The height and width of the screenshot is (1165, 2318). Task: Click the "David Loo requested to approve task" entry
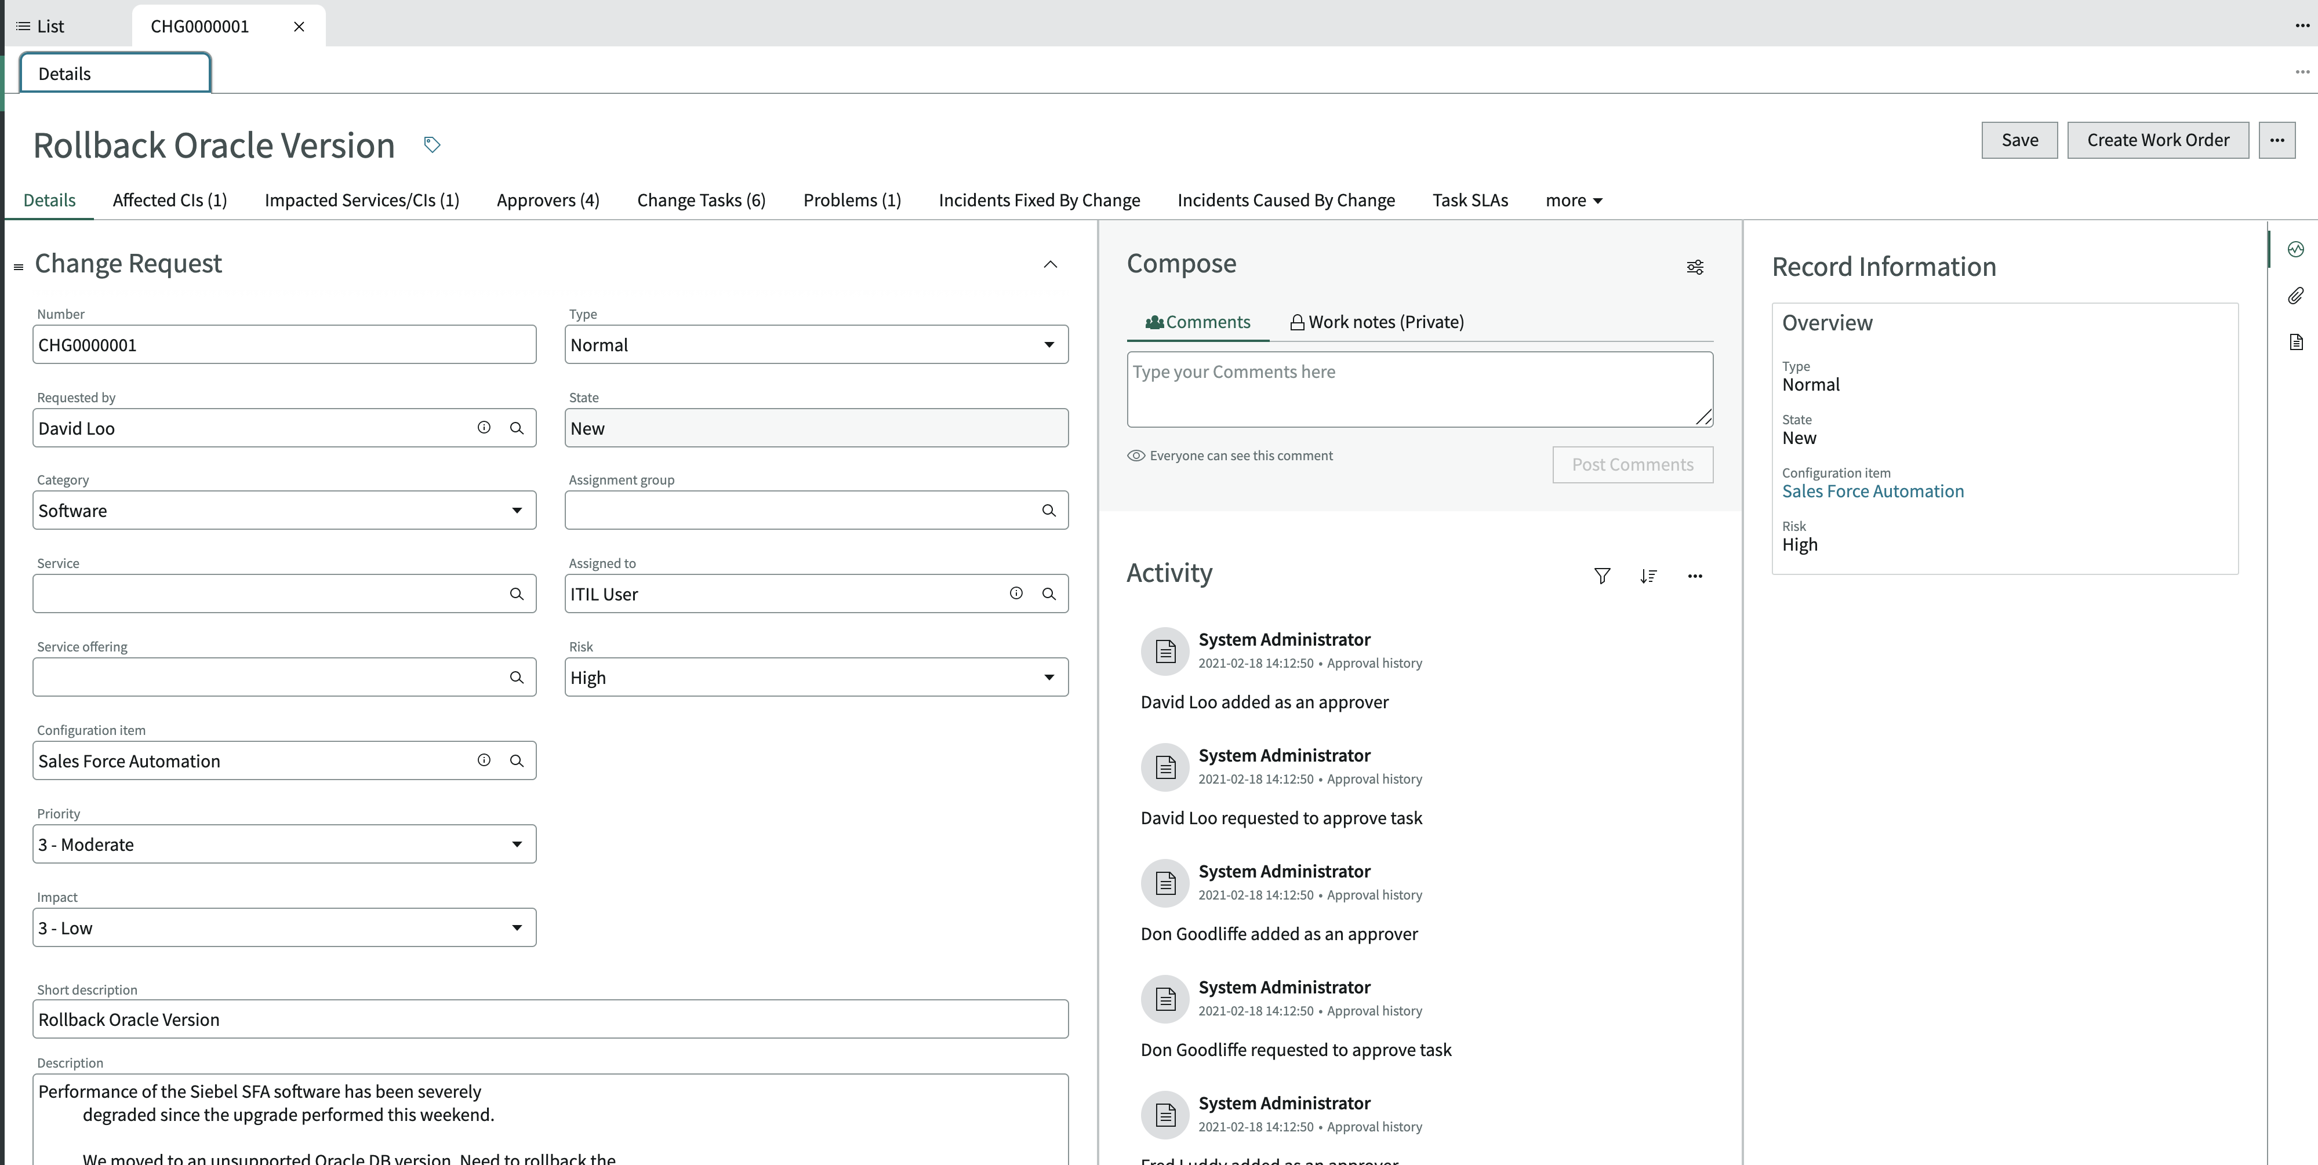1281,818
